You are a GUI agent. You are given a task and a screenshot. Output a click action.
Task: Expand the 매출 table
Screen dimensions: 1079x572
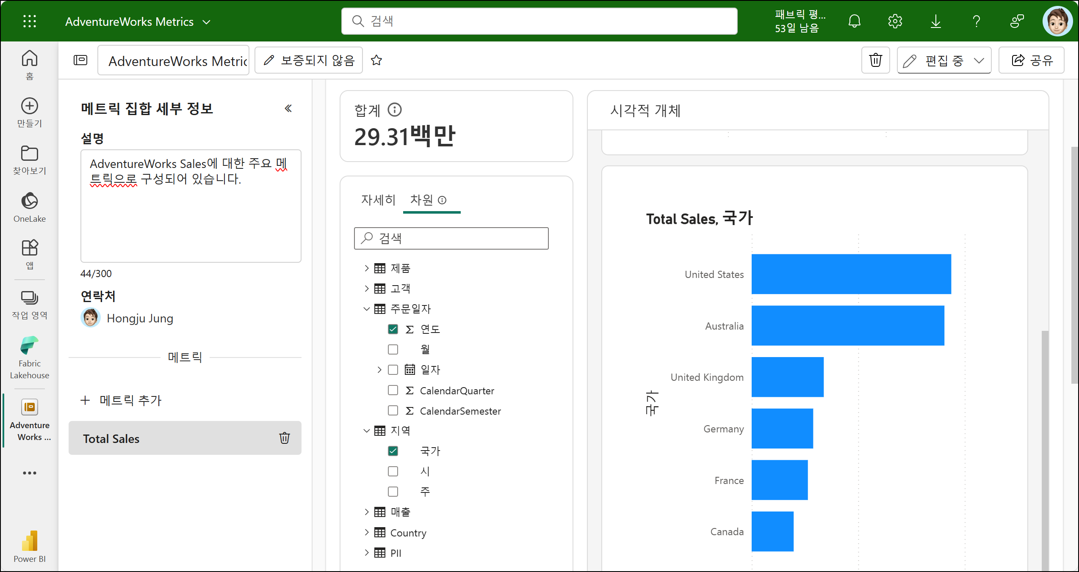(x=367, y=512)
